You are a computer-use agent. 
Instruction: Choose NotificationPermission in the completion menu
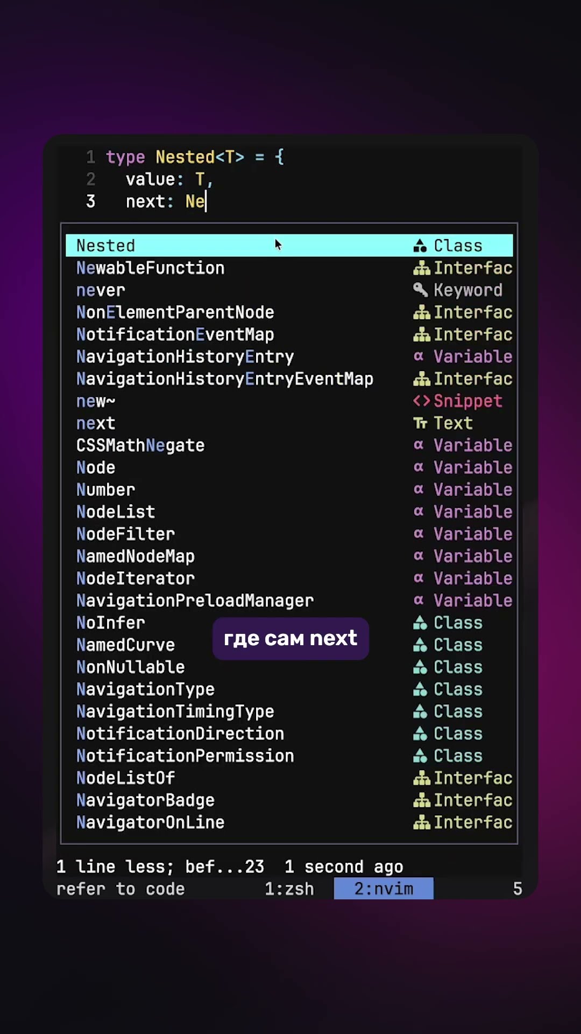coord(185,756)
